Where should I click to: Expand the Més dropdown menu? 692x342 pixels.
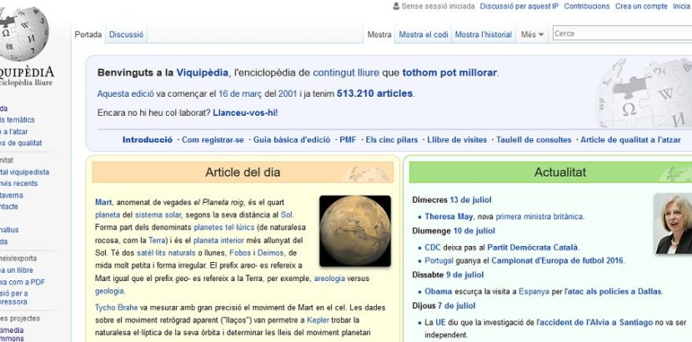click(532, 34)
